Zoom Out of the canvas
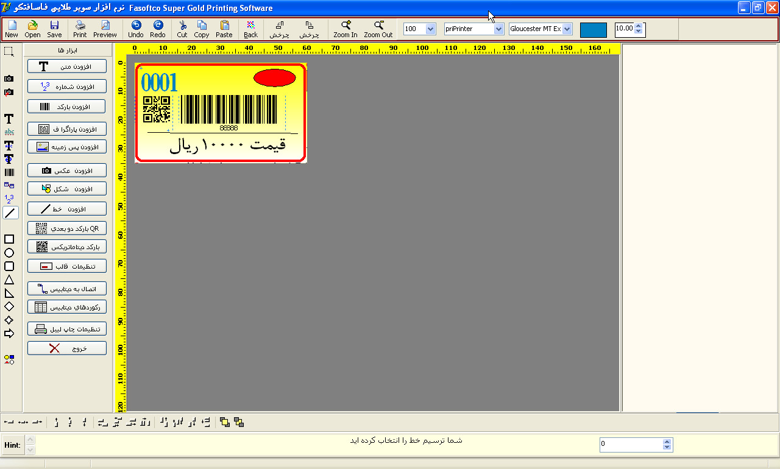The width and height of the screenshot is (780, 469). pos(378,29)
